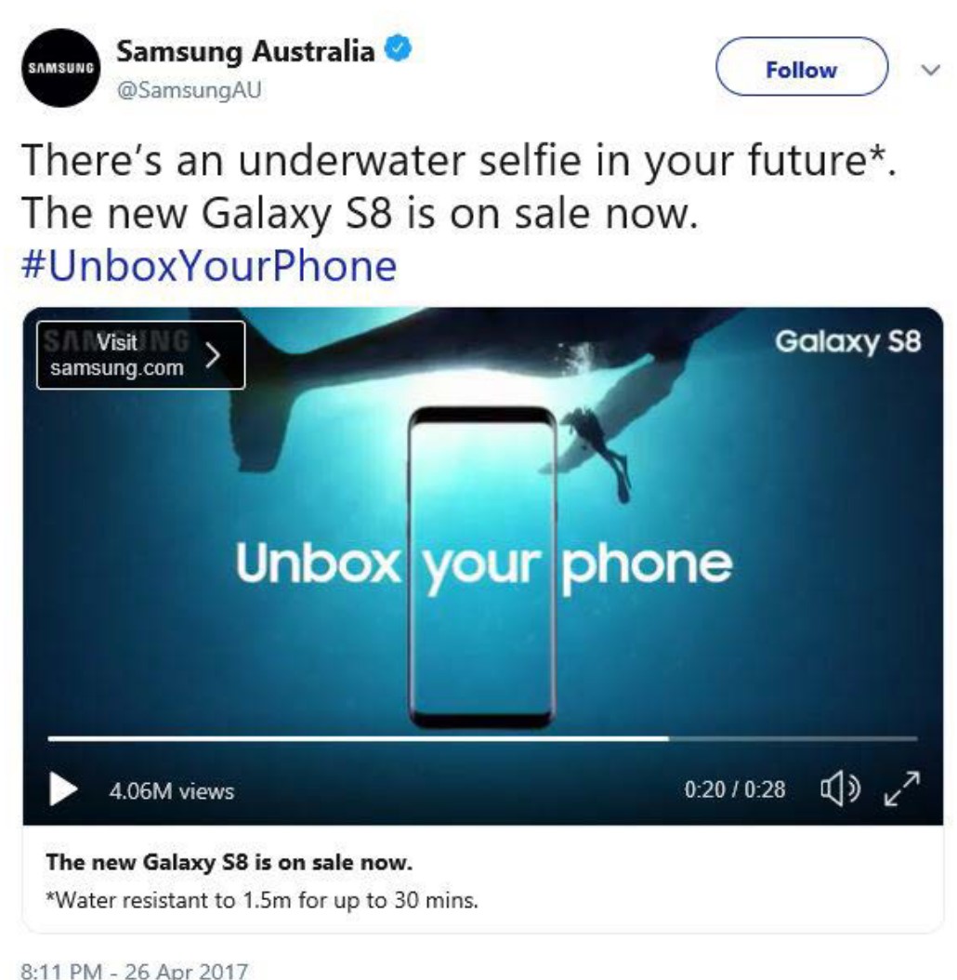Open the #UnboxYourPhone hashtag
The width and height of the screenshot is (957, 980).
209,266
